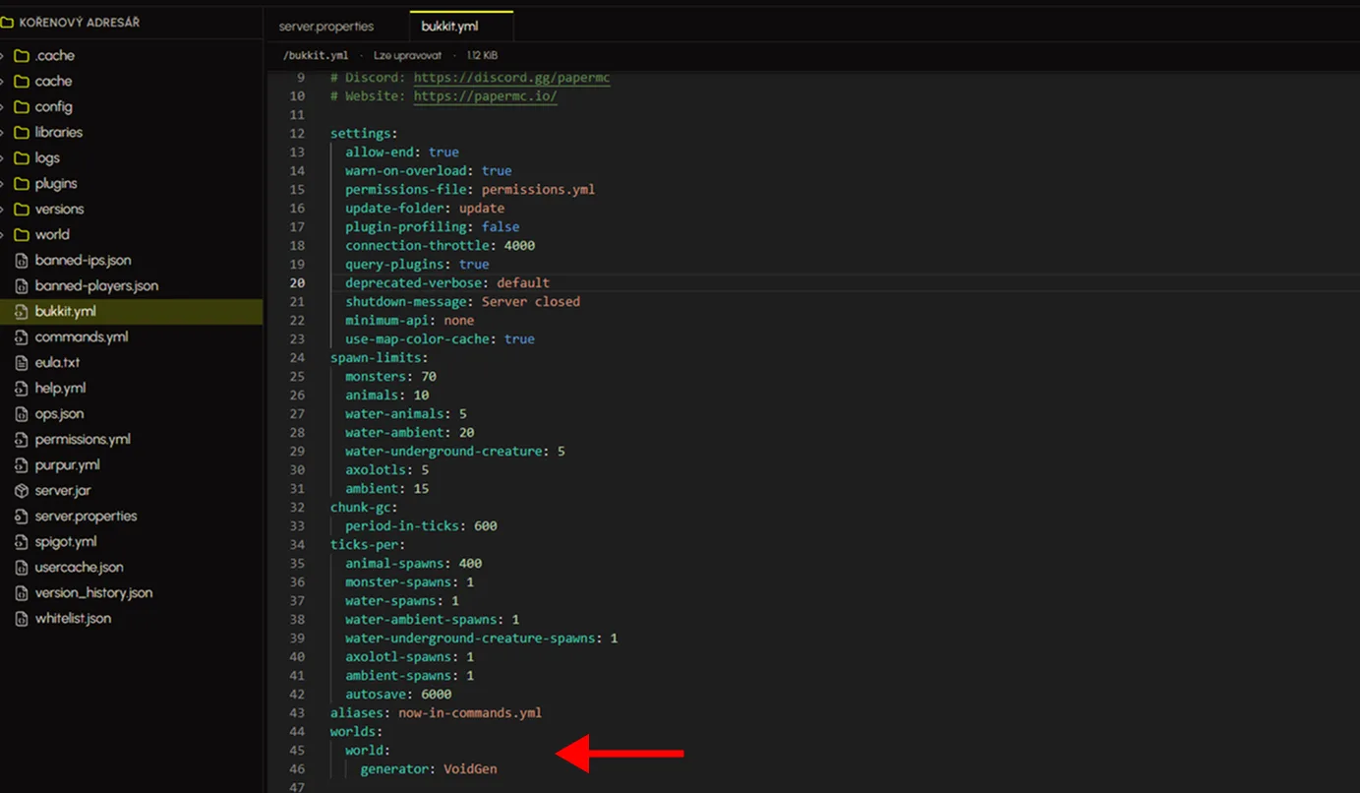Click the ops.json file icon
Viewport: 1360px width, 793px height.
22,414
